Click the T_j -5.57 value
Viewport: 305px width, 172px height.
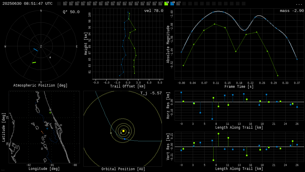tap(151, 93)
